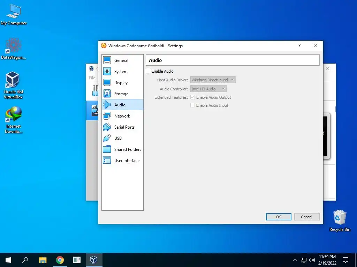Select the Network category label

(x=122, y=116)
